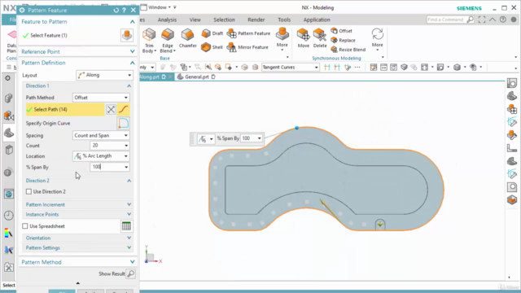Viewport: 521px width, 293px height.
Task: Open Location % Arc Length dropdown
Action: 101,156
